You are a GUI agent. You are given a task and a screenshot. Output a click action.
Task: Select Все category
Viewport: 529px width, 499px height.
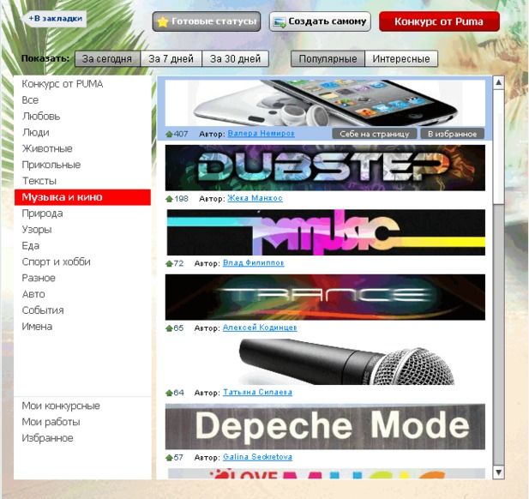[x=82, y=100]
